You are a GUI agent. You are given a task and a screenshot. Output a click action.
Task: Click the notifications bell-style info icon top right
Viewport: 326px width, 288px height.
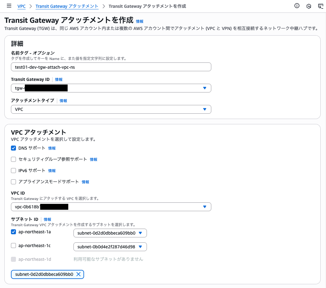[297, 6]
